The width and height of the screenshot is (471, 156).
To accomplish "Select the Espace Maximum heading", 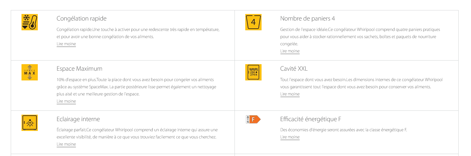I will 79,69.
